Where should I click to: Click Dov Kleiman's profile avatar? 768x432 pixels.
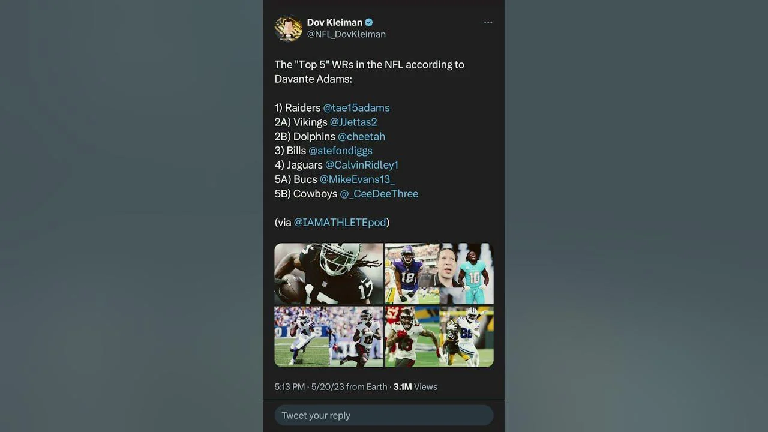point(288,28)
